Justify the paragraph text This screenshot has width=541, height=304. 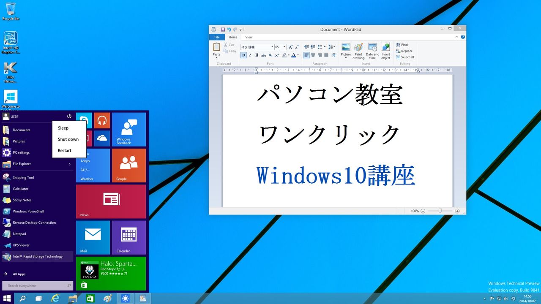tap(326, 55)
